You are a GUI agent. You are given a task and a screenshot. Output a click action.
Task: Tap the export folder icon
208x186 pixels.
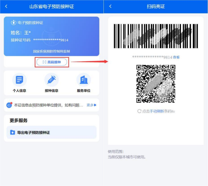point(13,132)
